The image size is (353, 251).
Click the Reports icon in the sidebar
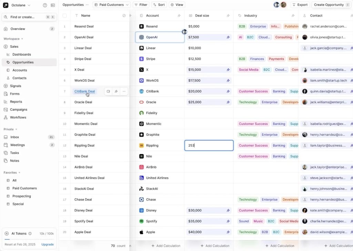tap(6, 102)
